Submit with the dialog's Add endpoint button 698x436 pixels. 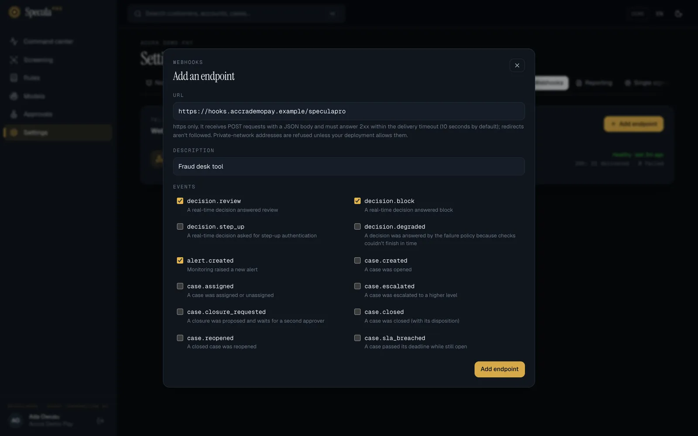point(500,369)
